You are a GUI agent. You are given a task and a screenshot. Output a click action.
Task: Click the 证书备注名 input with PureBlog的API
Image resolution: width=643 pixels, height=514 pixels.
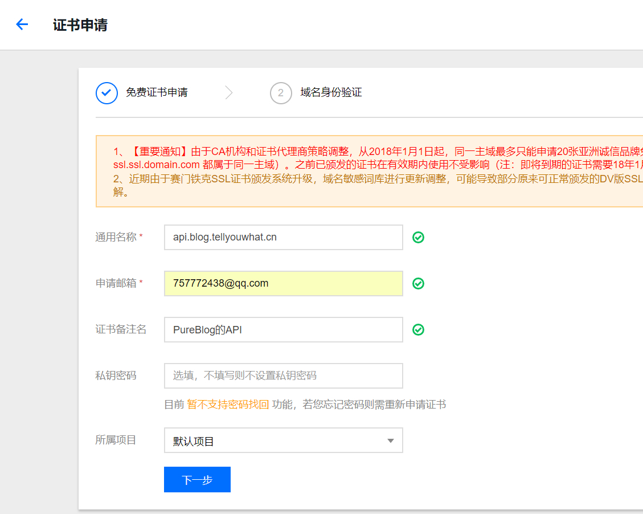point(283,330)
